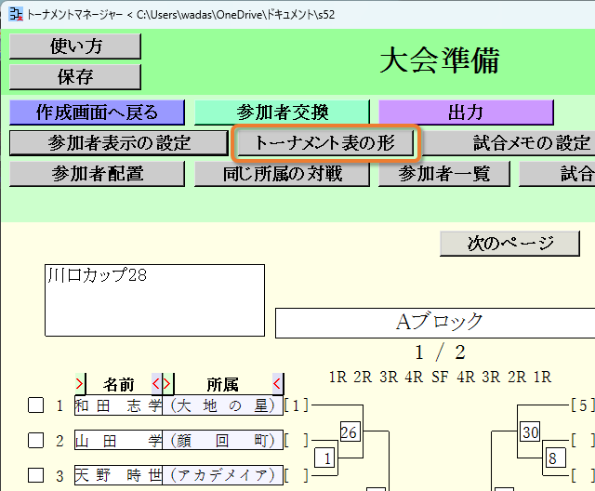
Task: Tick the checkbox for participant 3
Action: 35,475
